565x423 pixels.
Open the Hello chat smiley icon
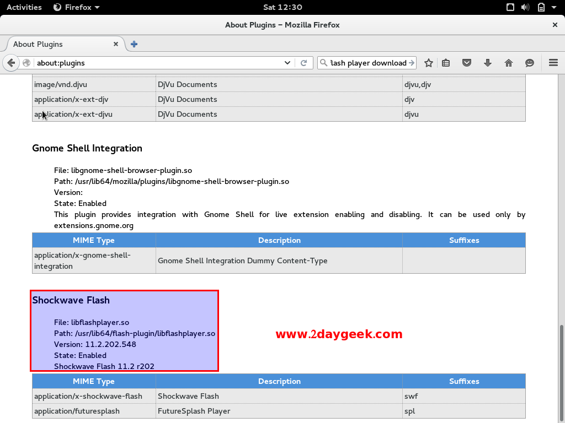[529, 63]
